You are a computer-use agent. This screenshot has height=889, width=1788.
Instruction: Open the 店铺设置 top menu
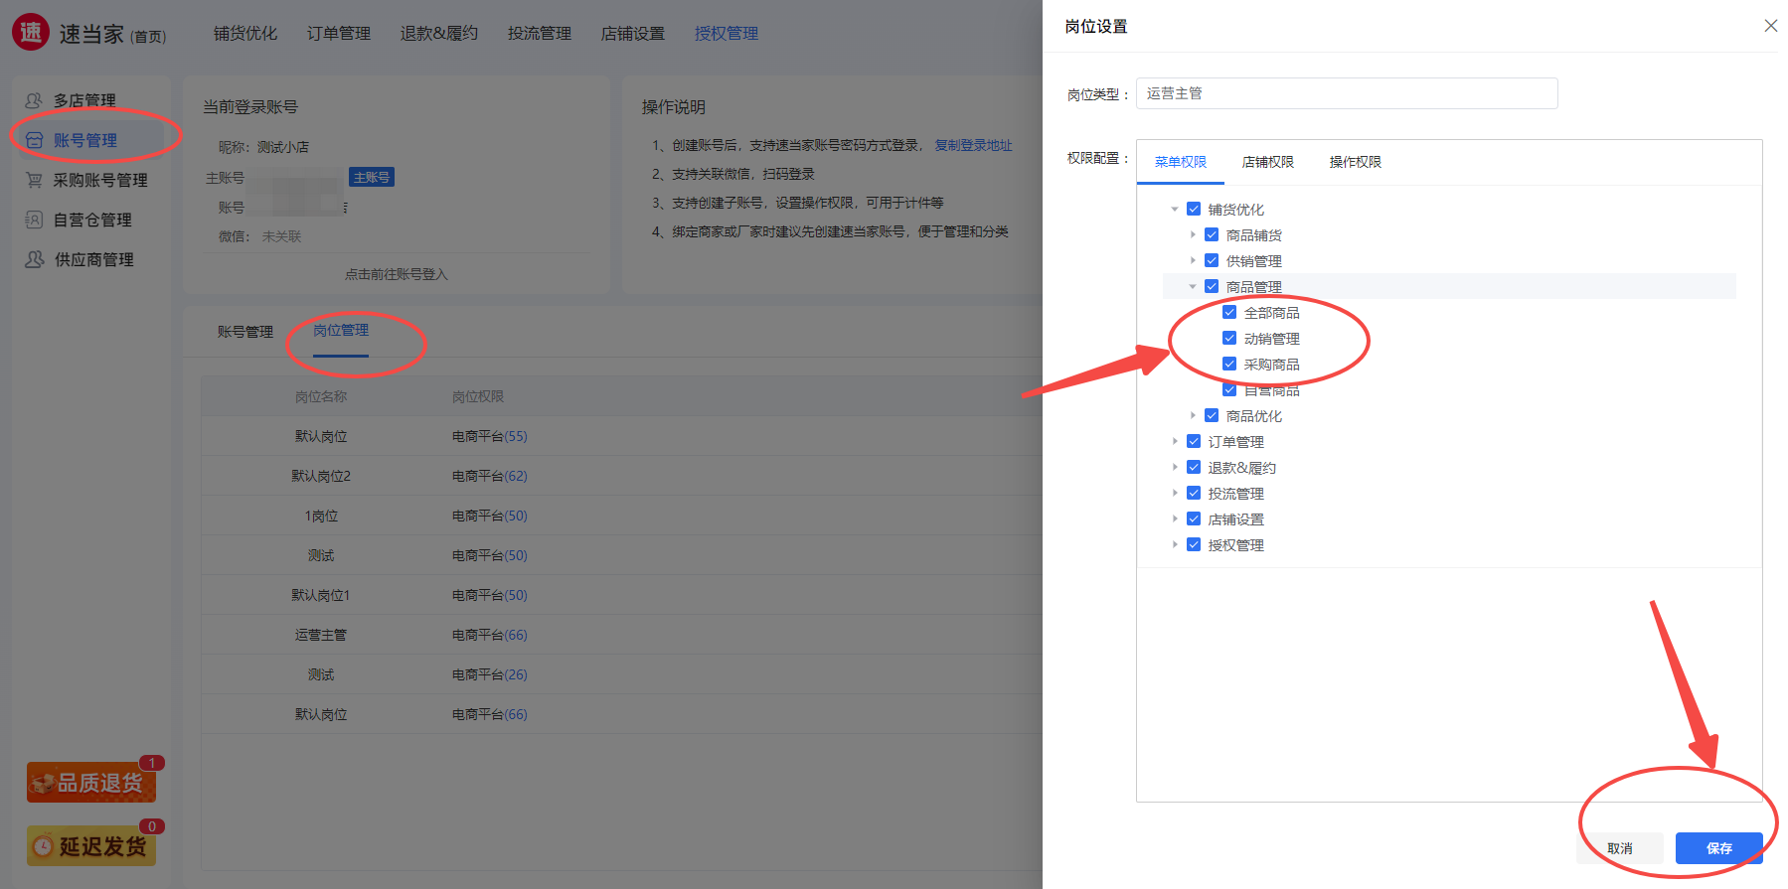click(632, 34)
